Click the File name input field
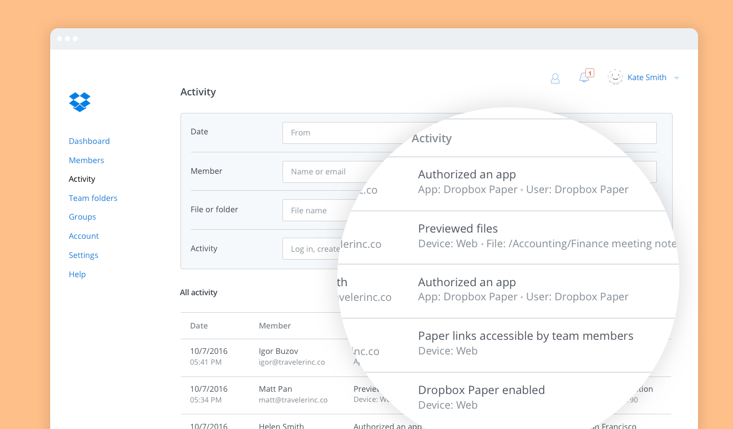Screen dimensions: 733x429 click(x=313, y=211)
